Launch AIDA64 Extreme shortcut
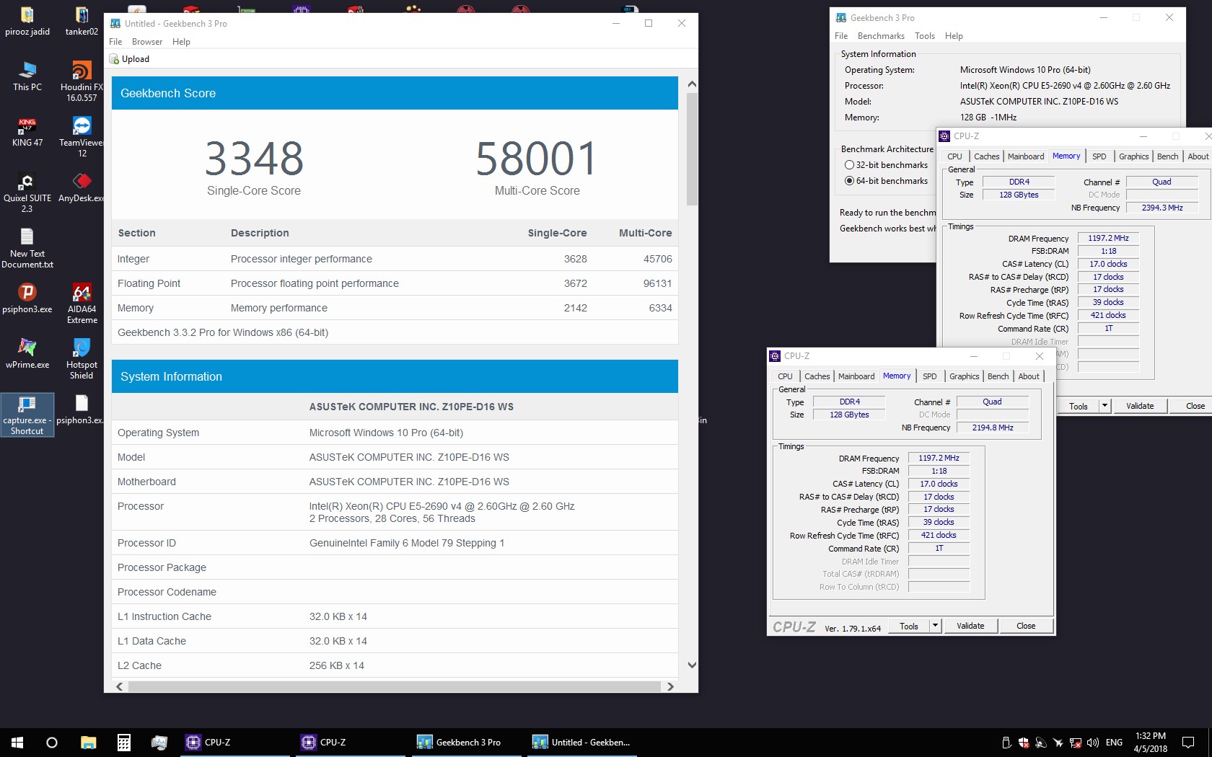Viewport: 1212px width, 757px height. click(x=82, y=304)
